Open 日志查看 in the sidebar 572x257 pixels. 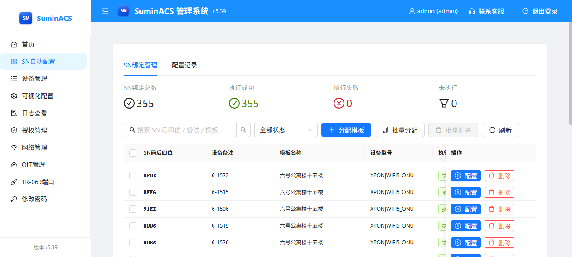pos(44,113)
